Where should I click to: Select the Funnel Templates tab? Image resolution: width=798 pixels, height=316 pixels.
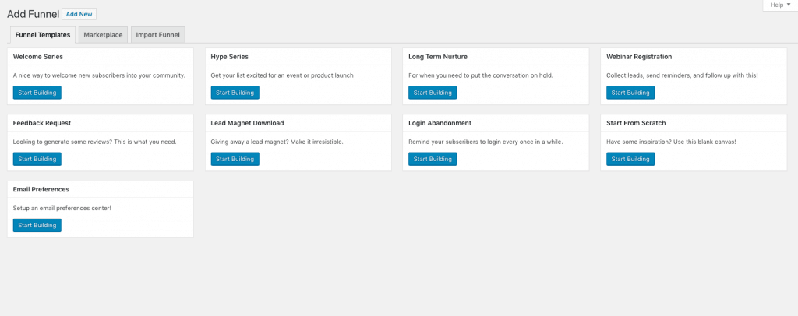pyautogui.click(x=43, y=34)
